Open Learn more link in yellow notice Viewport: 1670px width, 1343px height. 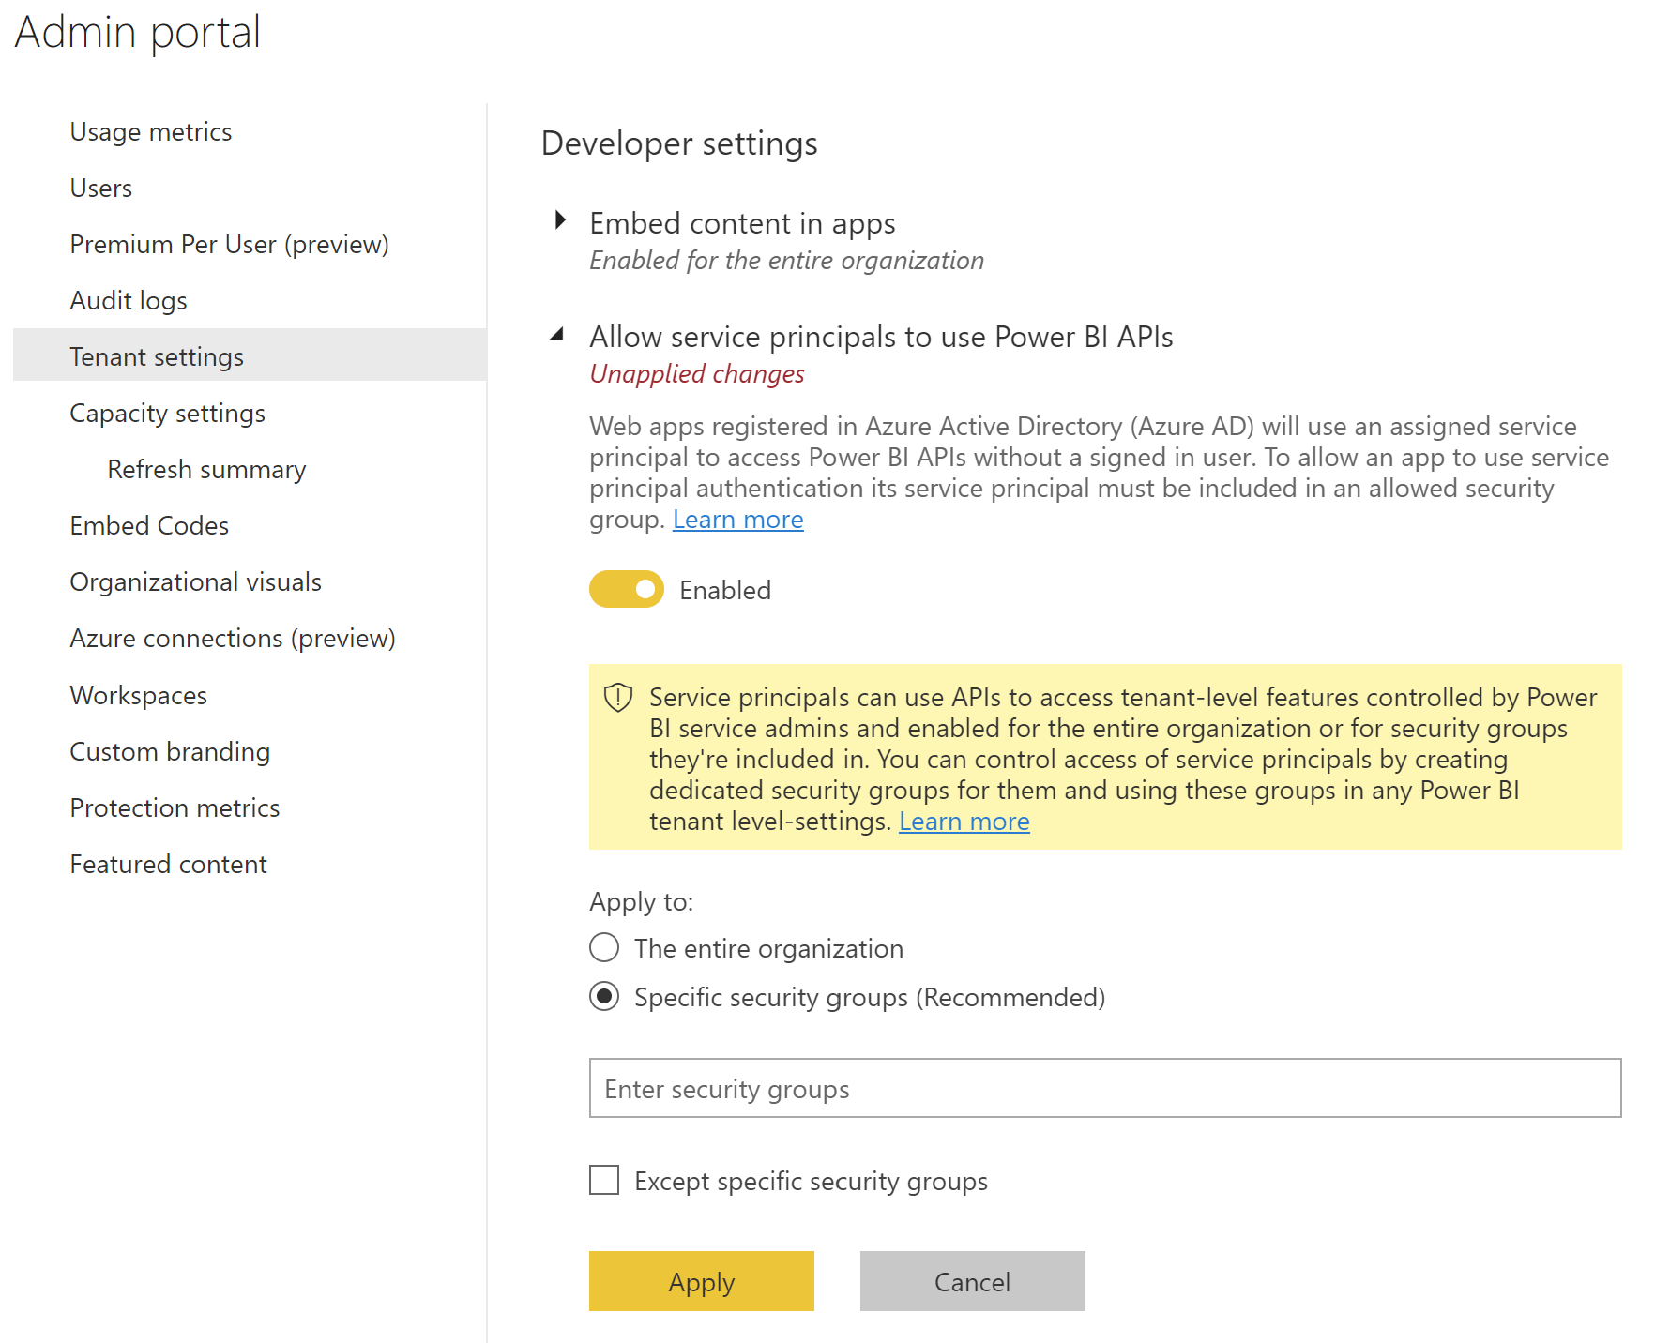pyautogui.click(x=964, y=822)
